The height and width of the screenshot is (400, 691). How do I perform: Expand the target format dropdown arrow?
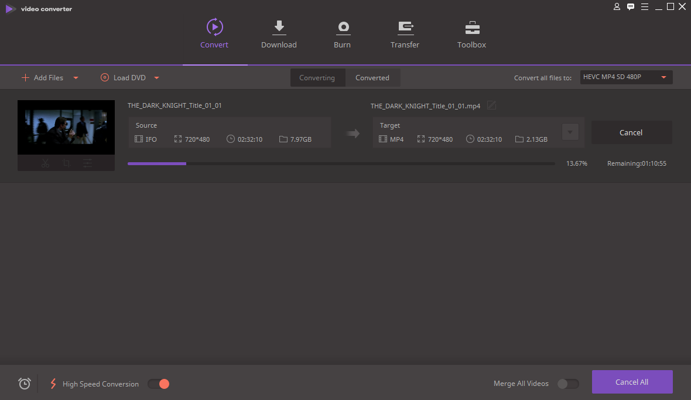tap(570, 132)
